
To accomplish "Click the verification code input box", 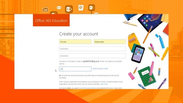I will pyautogui.click(x=75, y=69).
